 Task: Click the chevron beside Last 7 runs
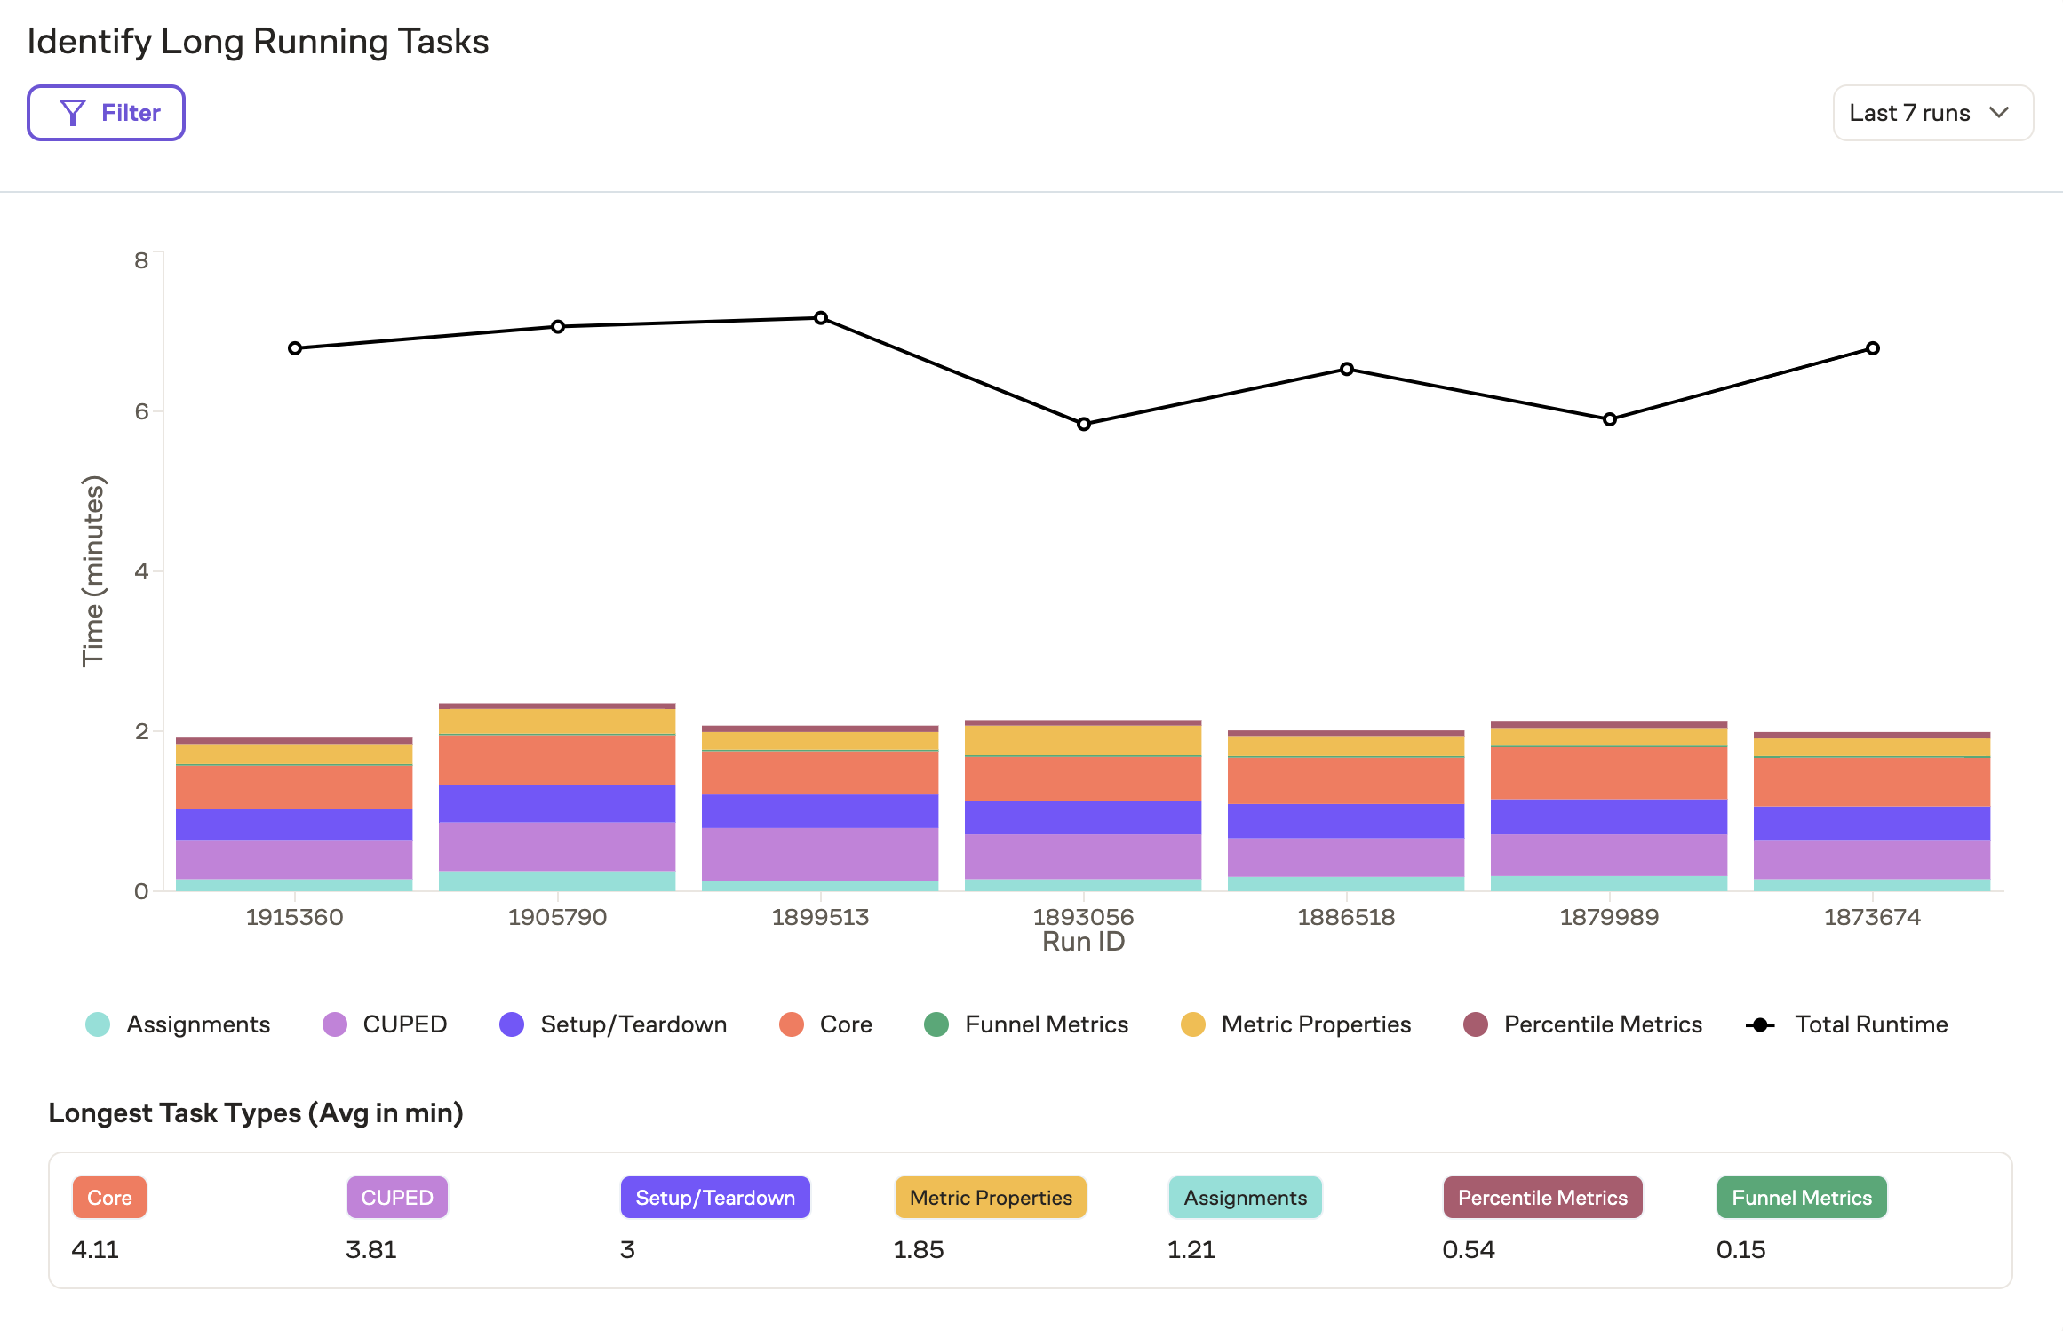tap(2000, 112)
